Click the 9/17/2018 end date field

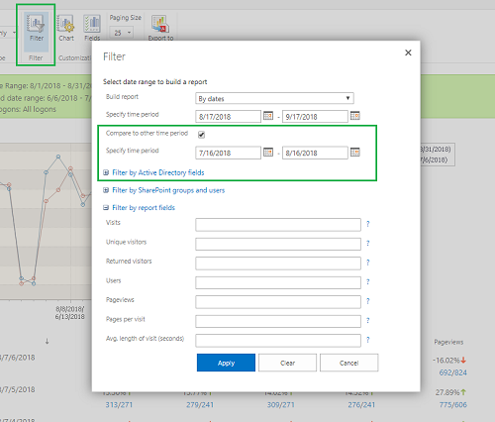click(x=315, y=117)
